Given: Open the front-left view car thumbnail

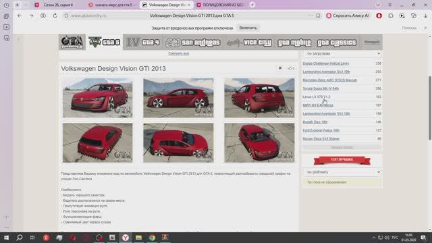Looking at the screenshot, I should 97,98.
